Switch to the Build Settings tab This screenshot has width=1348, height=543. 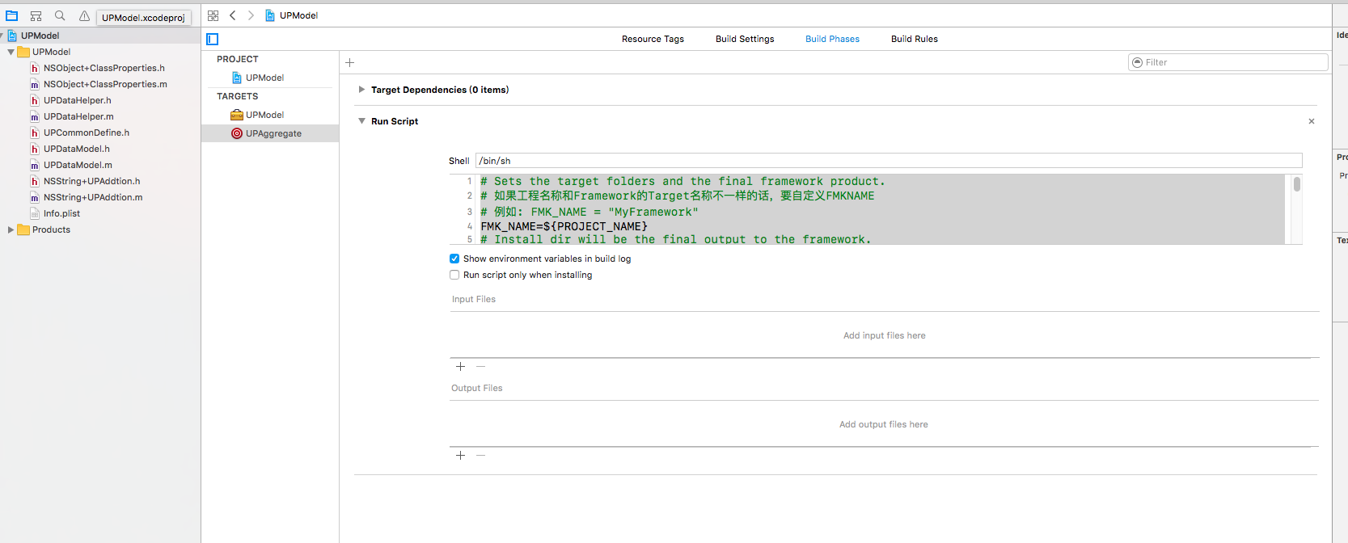745,39
